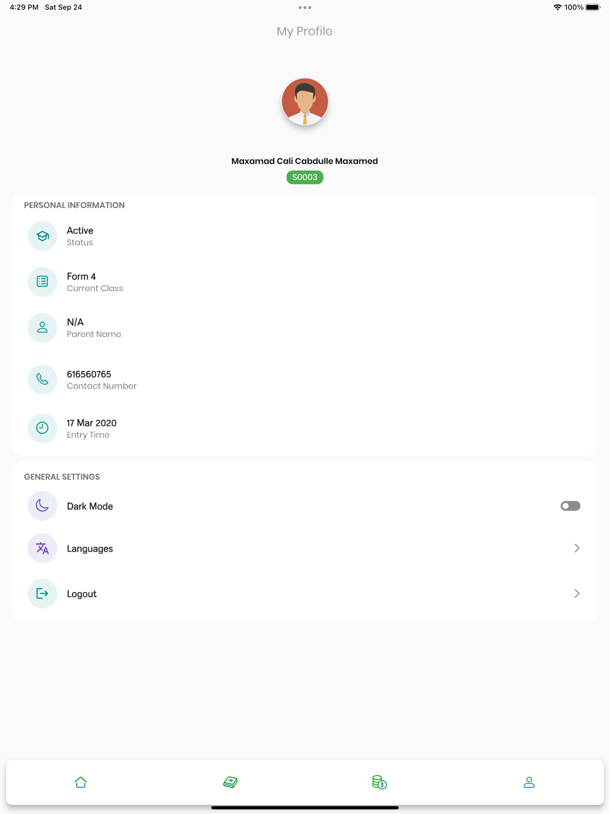Select the profile person tab icon
The width and height of the screenshot is (610, 814).
coord(529,782)
